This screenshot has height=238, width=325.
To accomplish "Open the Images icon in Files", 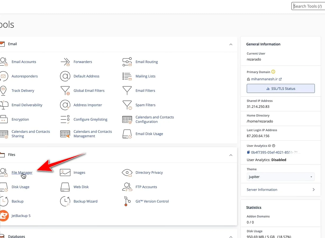I will (x=65, y=173).
